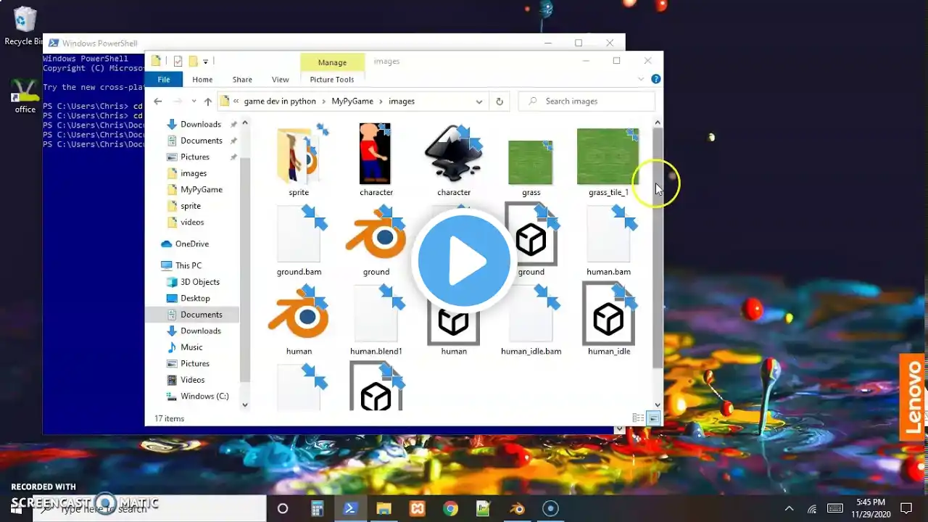Open Windows (C:) drive in navigation pane
Screen dimensions: 928x522
(204, 396)
